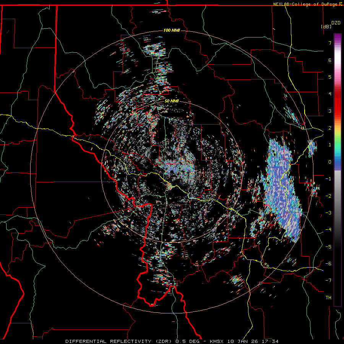Select the -5 value on color scale
Image resolution: width=344 pixels, height=344 pixels.
pos(328,247)
